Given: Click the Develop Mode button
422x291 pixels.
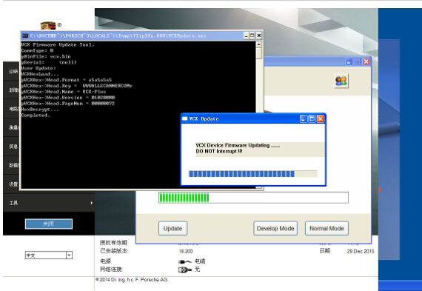Looking at the screenshot, I should [275, 228].
